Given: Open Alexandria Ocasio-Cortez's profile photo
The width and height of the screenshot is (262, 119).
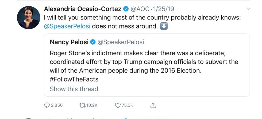Looking at the screenshot, I should (x=29, y=17).
